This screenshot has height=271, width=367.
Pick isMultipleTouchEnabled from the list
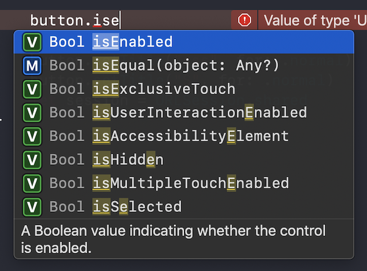pyautogui.click(x=190, y=183)
